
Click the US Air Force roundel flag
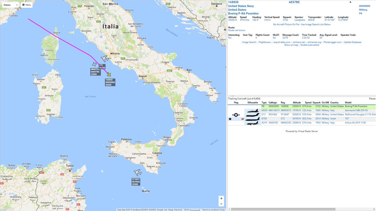point(236,115)
